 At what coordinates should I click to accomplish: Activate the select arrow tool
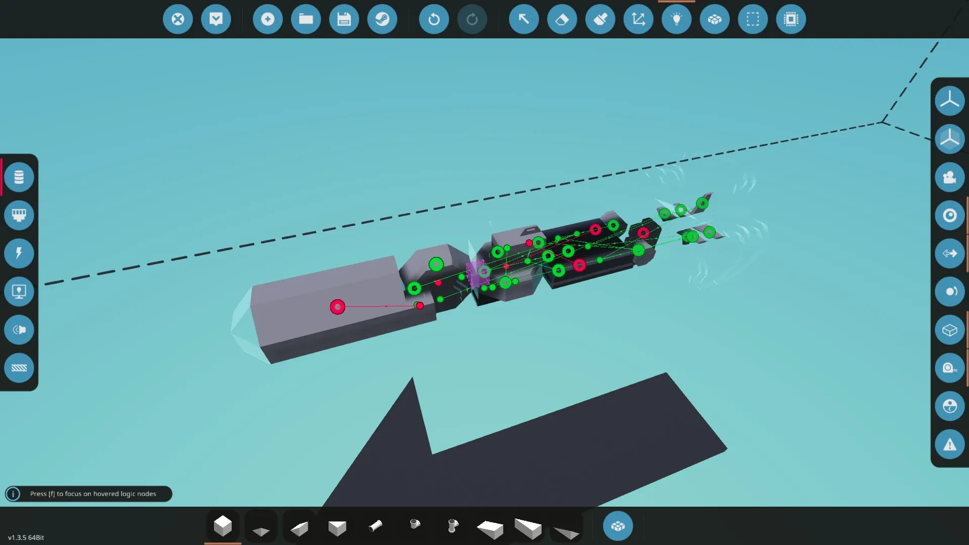click(x=523, y=19)
